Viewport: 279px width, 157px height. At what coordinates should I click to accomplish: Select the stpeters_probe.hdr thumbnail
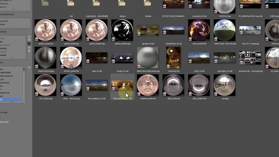coord(148,85)
